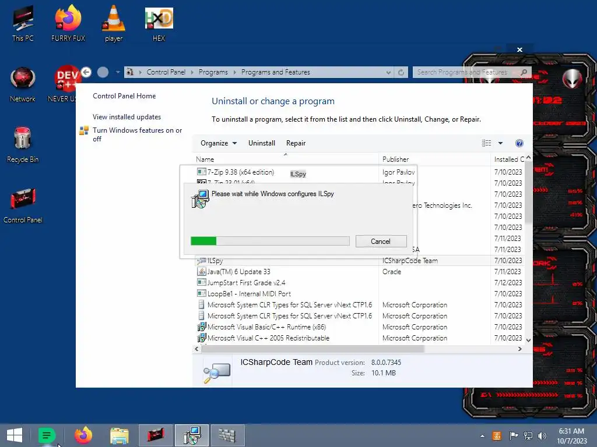
Task: Open the Network desktop icon
Action: coord(23,84)
